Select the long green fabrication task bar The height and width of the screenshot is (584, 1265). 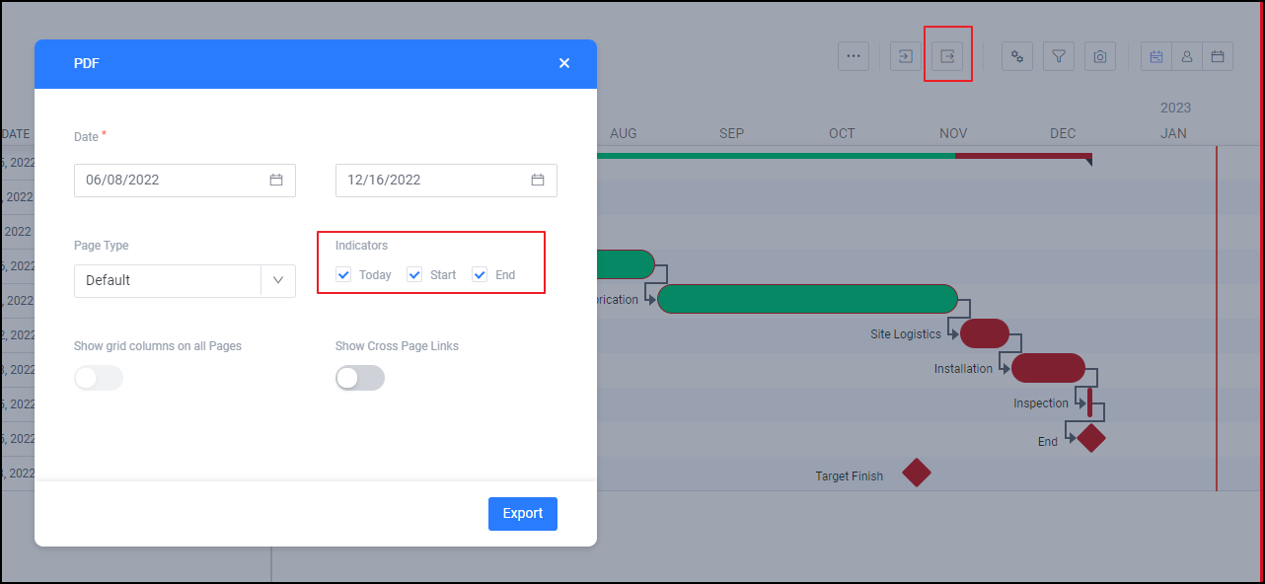tap(807, 299)
